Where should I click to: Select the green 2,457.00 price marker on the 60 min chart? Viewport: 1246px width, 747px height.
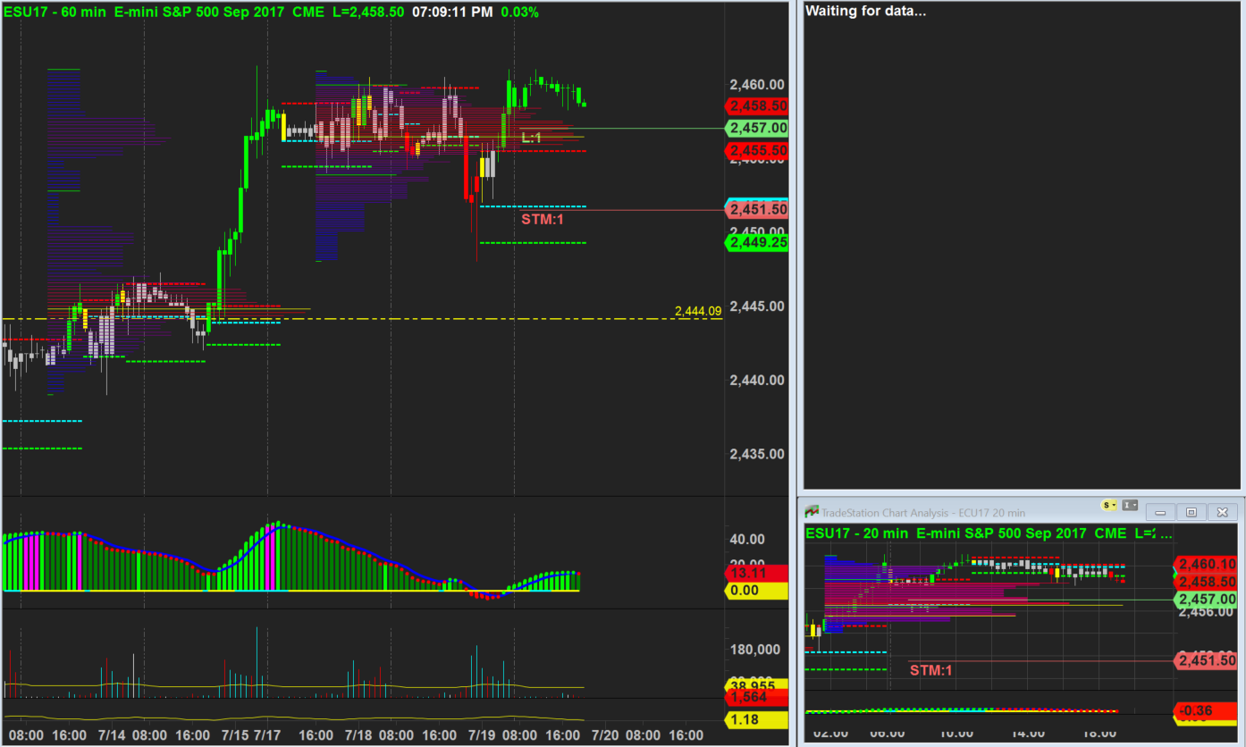[x=758, y=129]
